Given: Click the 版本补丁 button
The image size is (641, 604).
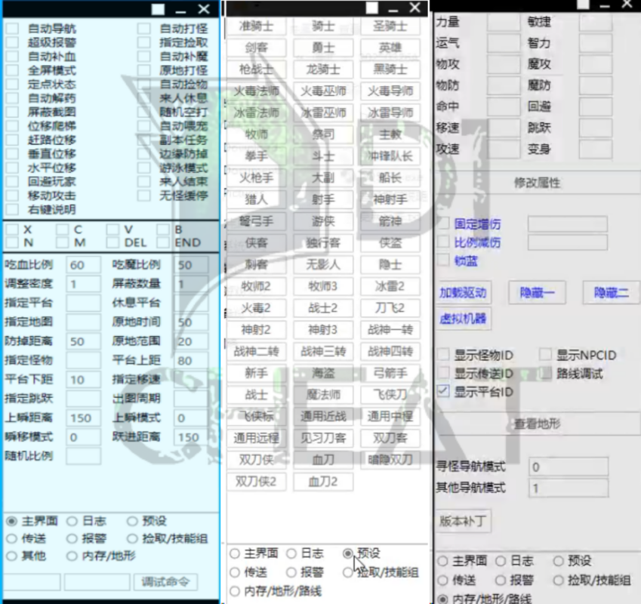Looking at the screenshot, I should click(463, 521).
